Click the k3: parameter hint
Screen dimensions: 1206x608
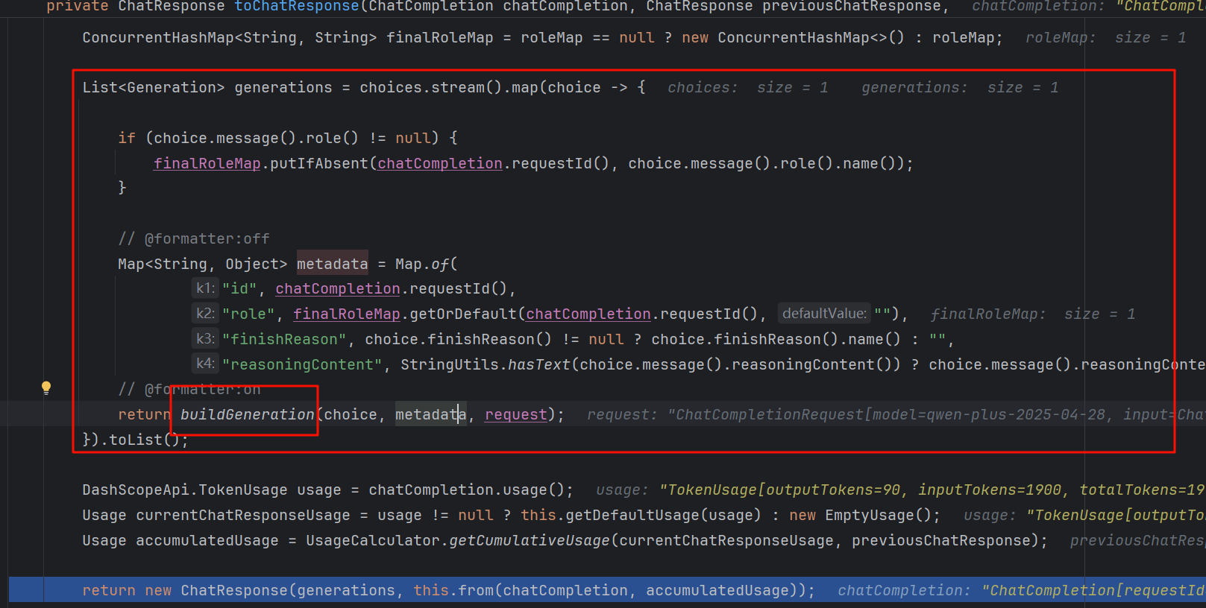(205, 339)
